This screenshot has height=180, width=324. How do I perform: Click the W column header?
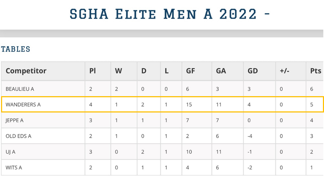tap(118, 71)
